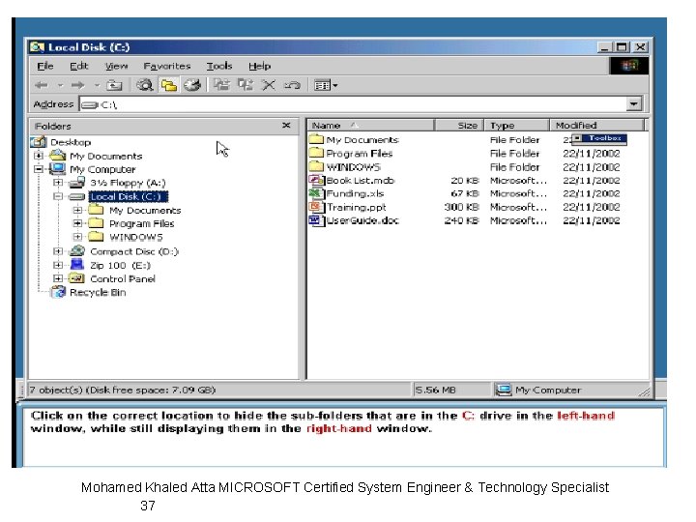
Task: Open the Address bar dropdown arrow
Action: (x=634, y=103)
